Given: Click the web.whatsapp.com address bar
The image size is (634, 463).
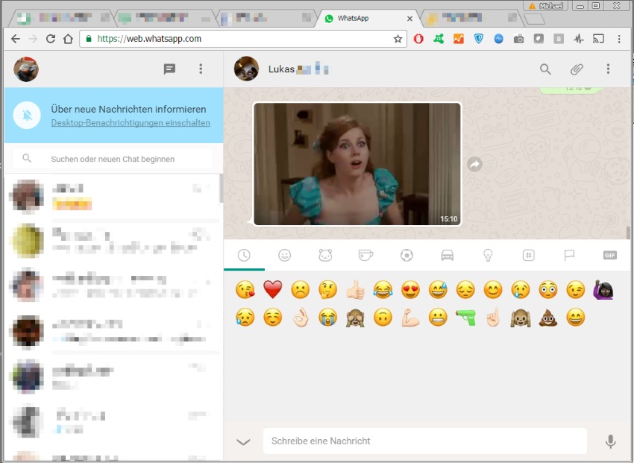Looking at the screenshot, I should [242, 39].
